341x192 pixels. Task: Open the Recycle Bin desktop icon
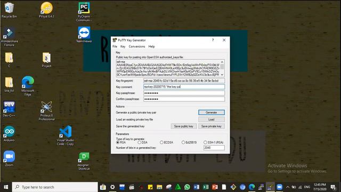coord(9,10)
